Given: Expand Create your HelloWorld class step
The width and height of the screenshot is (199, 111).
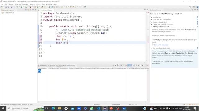Looking at the screenshot, I should coord(152,24).
